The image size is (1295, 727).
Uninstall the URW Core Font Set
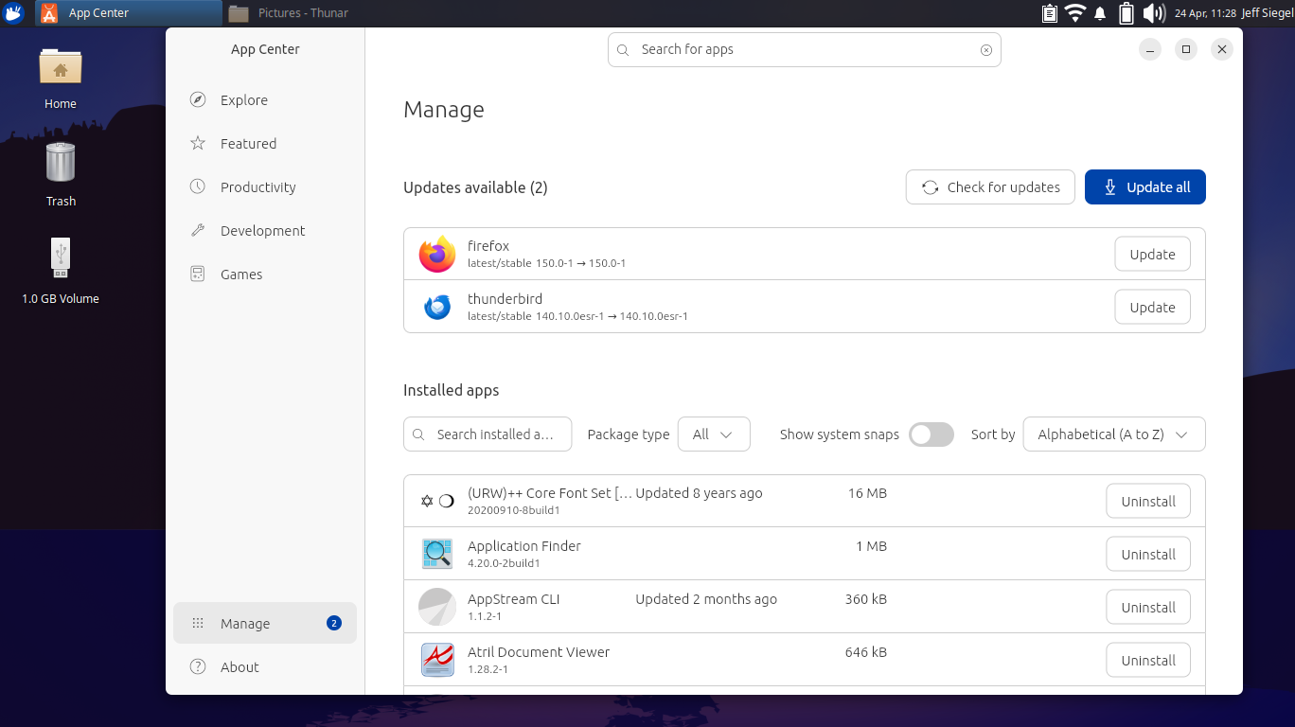[x=1148, y=502]
